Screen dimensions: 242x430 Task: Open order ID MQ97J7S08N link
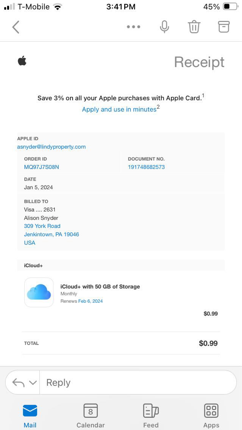click(x=42, y=167)
